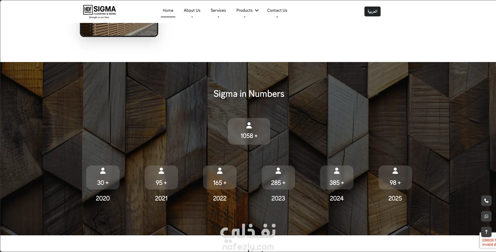Image resolution: width=496 pixels, height=252 pixels.
Task: Click the Sigma HDF Flooring logo
Action: [99, 12]
